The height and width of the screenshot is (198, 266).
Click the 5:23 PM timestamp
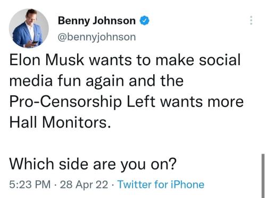point(30,185)
